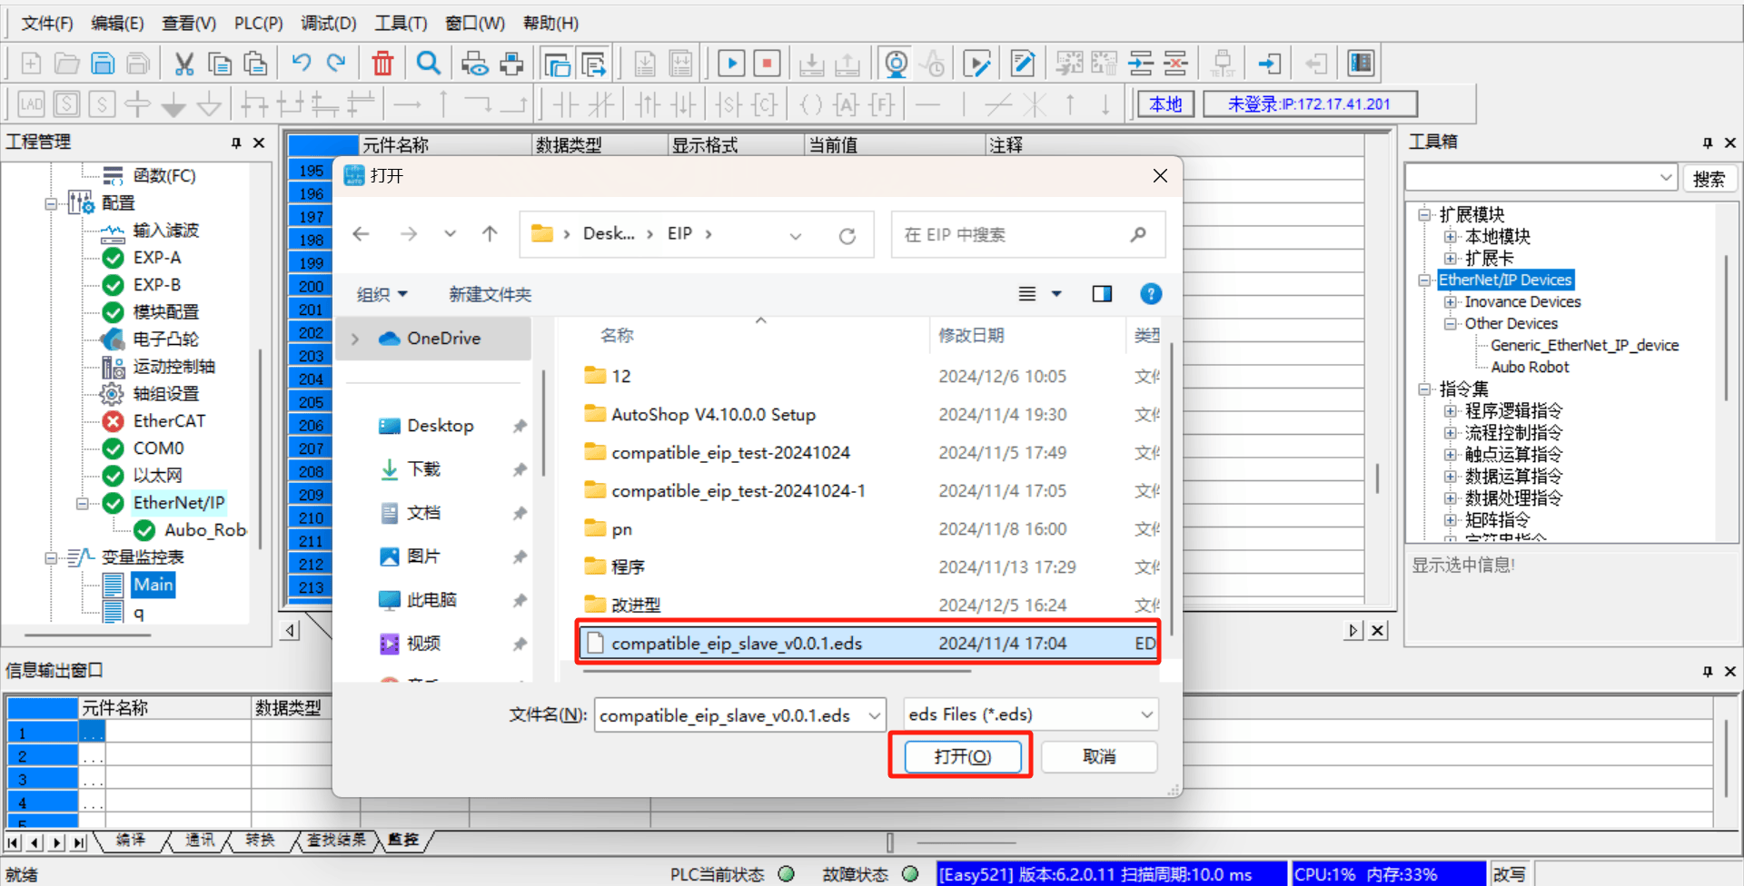Open the 调试(D) menu

pos(329,23)
